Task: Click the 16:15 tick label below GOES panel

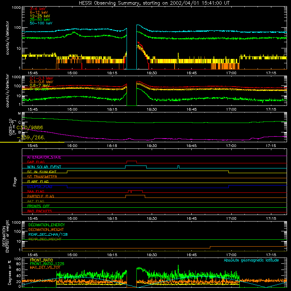Action: click(112, 146)
